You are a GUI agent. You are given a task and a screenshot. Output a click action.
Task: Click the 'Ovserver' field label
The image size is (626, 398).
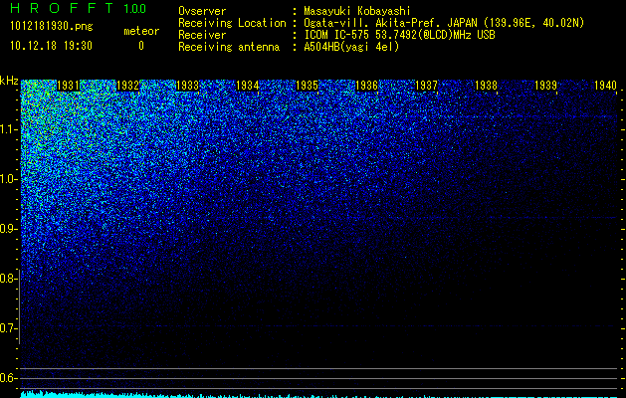[202, 11]
